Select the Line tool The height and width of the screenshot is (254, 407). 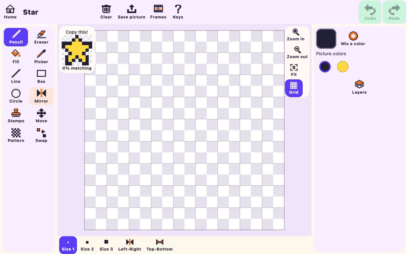coord(16,77)
